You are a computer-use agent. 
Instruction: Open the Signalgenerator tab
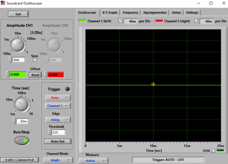[x=155, y=13]
